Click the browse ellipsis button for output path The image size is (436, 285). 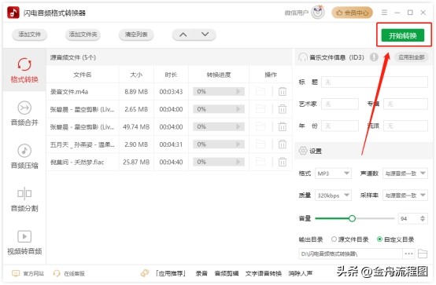tap(408, 254)
